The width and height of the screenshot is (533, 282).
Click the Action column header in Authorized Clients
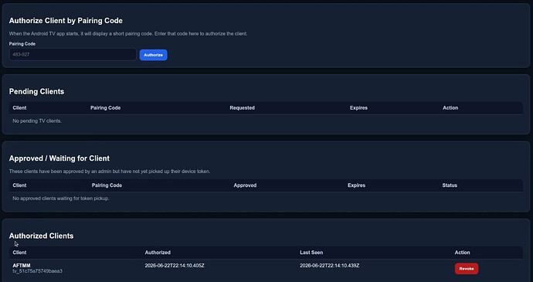[x=462, y=253]
